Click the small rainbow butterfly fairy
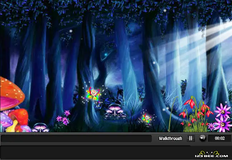Screen dimensions: 232x160 pos(147,118)
